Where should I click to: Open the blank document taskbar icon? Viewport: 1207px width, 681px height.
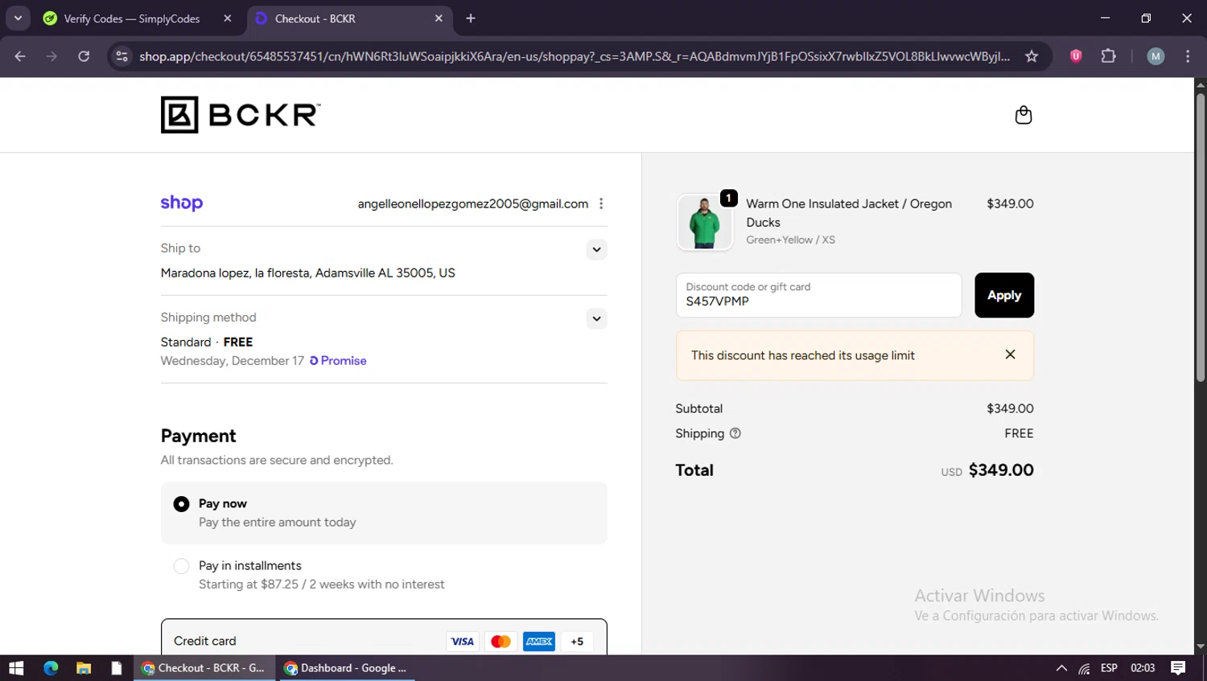point(117,668)
